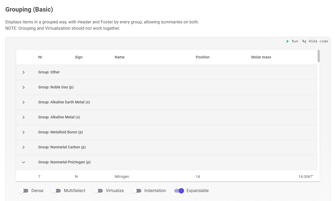Click the Molar mass column header
This screenshot has width=335, height=201.
(261, 57)
